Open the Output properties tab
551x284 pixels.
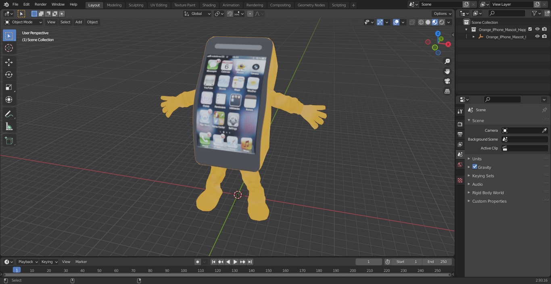(460, 134)
